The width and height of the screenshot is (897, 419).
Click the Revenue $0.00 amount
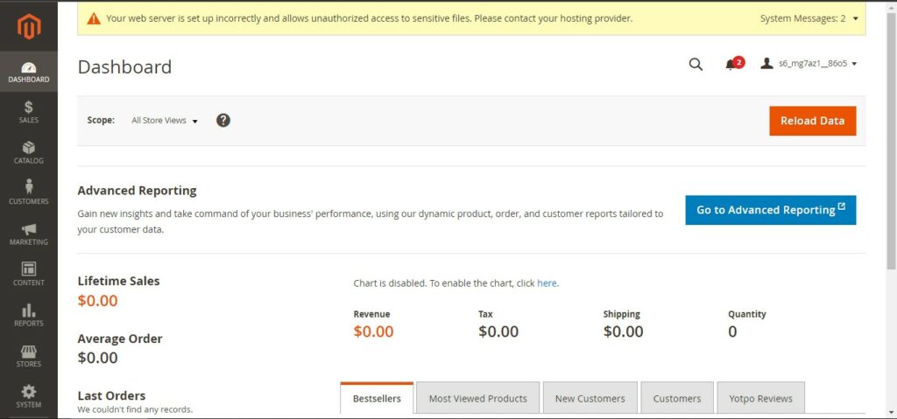(x=373, y=332)
